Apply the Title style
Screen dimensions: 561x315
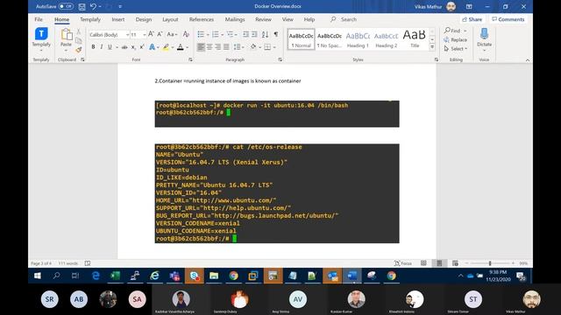click(x=415, y=39)
